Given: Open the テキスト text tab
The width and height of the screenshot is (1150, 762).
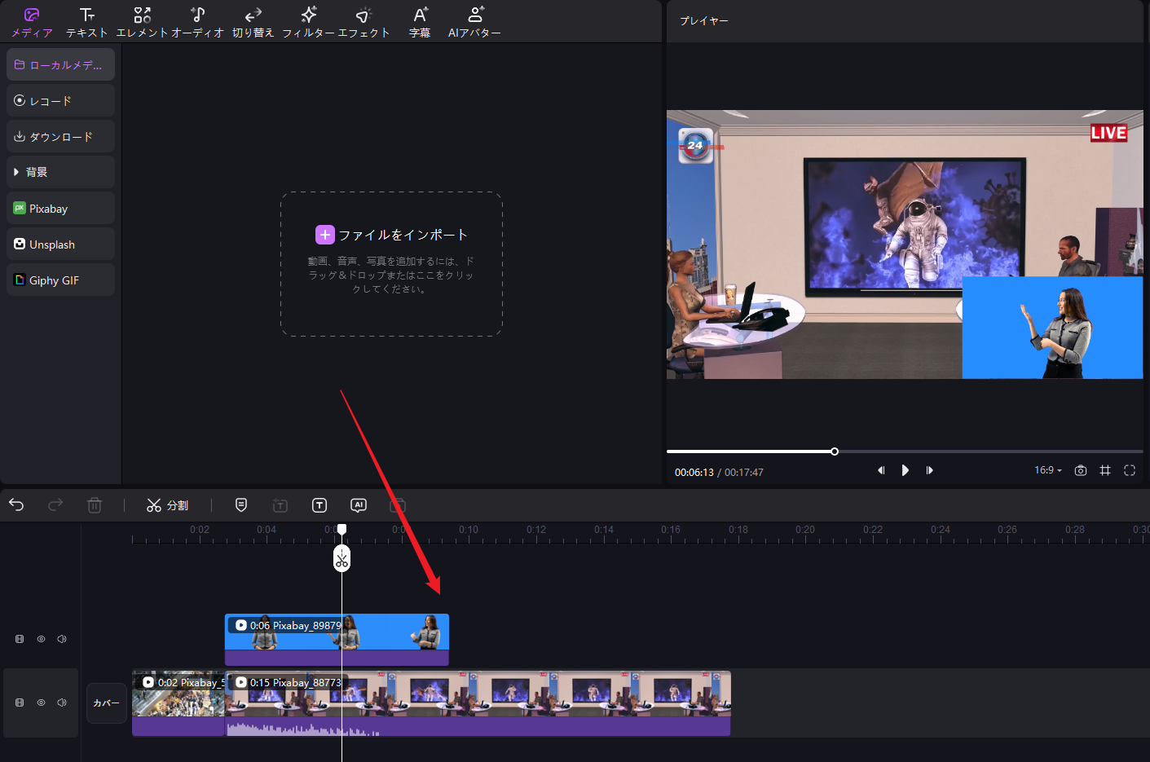Looking at the screenshot, I should [x=87, y=23].
